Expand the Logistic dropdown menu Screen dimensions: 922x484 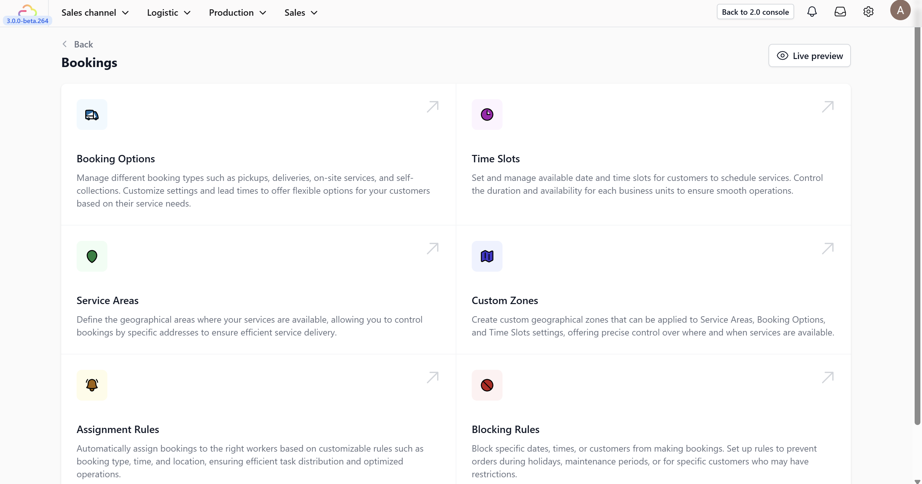(x=169, y=13)
